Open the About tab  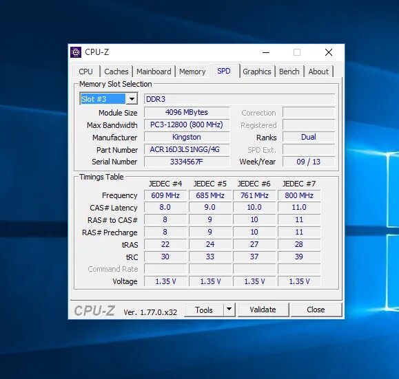point(318,72)
